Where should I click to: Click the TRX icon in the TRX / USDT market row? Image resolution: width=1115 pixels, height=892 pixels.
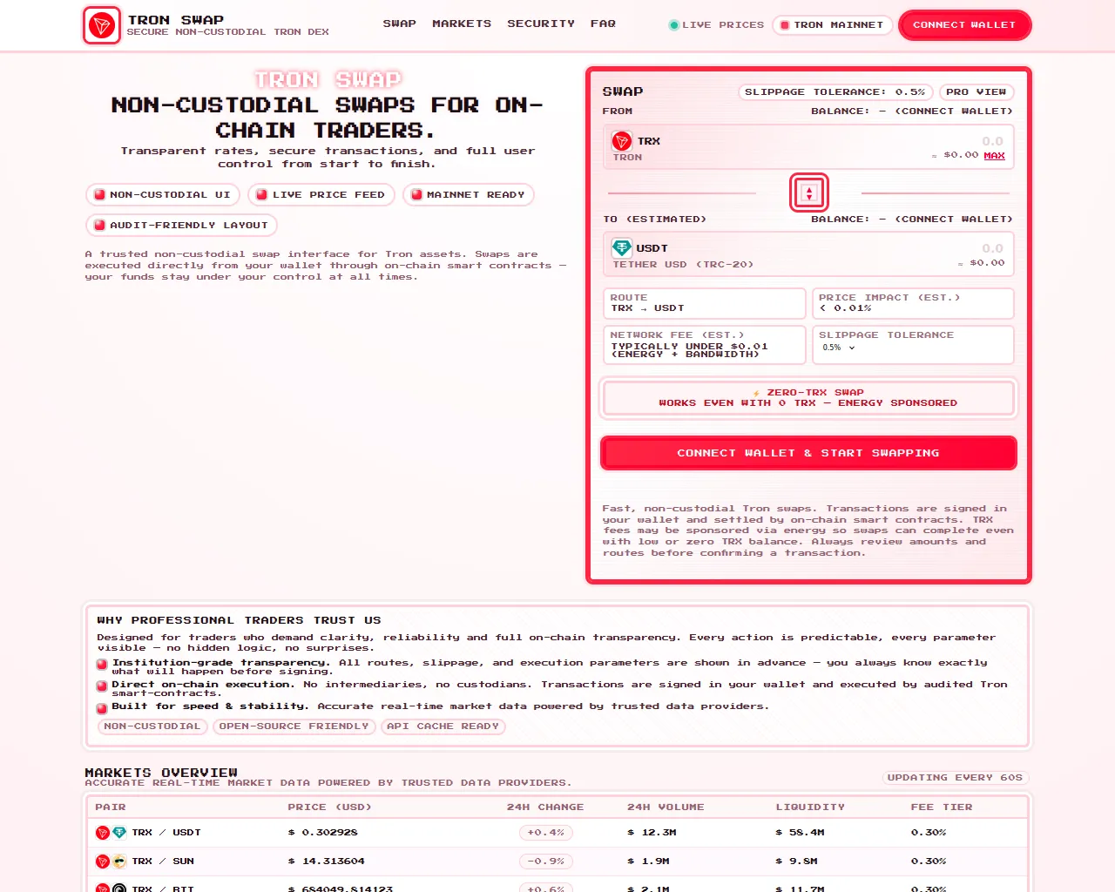[x=103, y=833]
